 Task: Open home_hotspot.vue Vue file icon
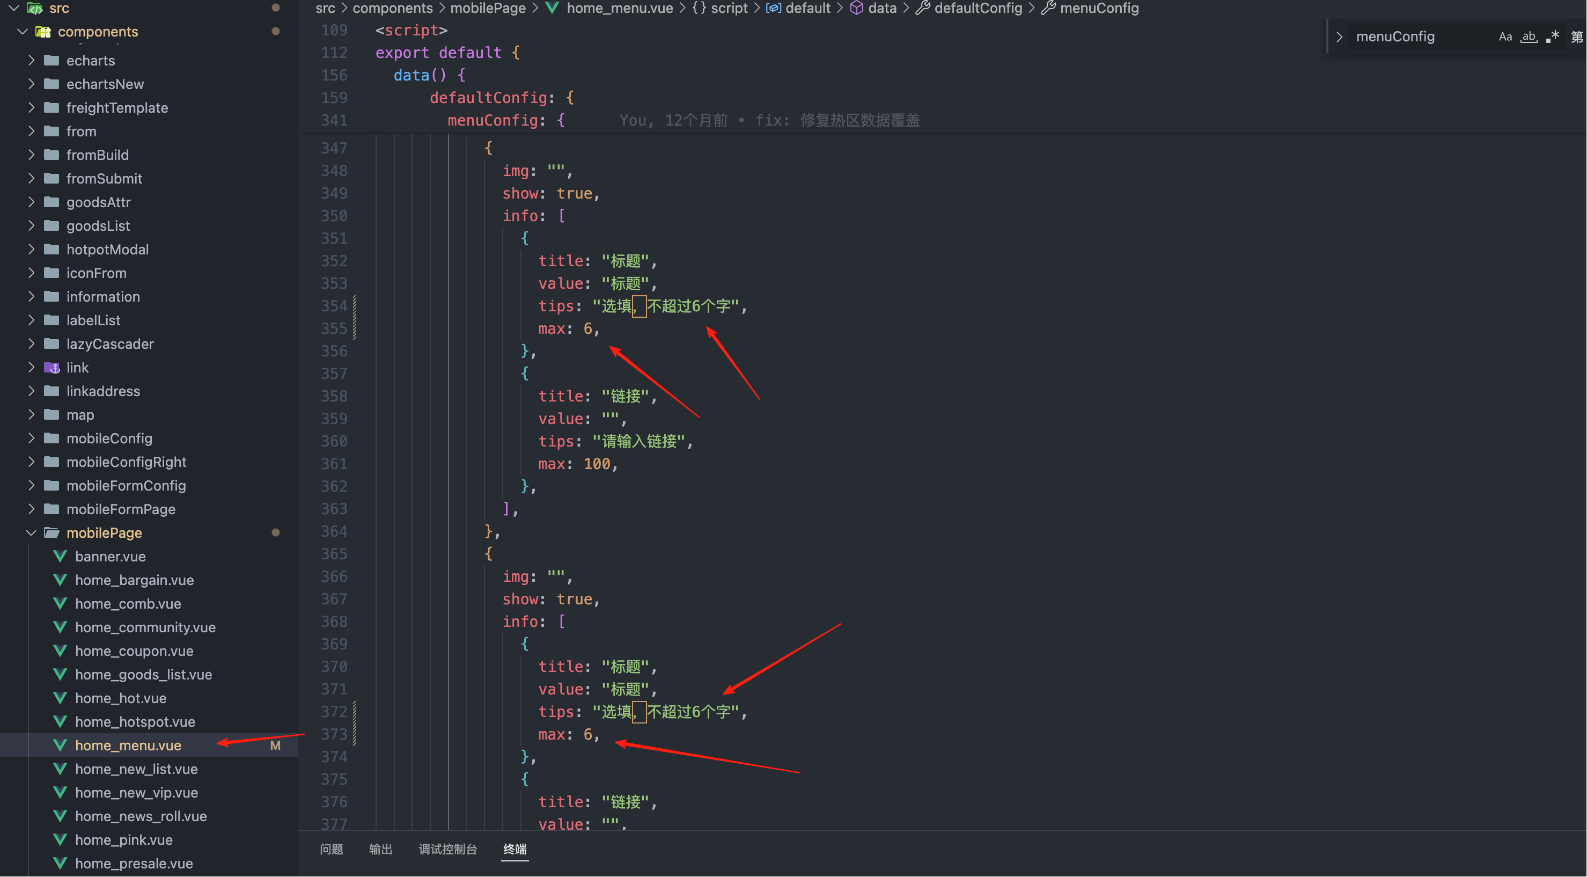60,722
